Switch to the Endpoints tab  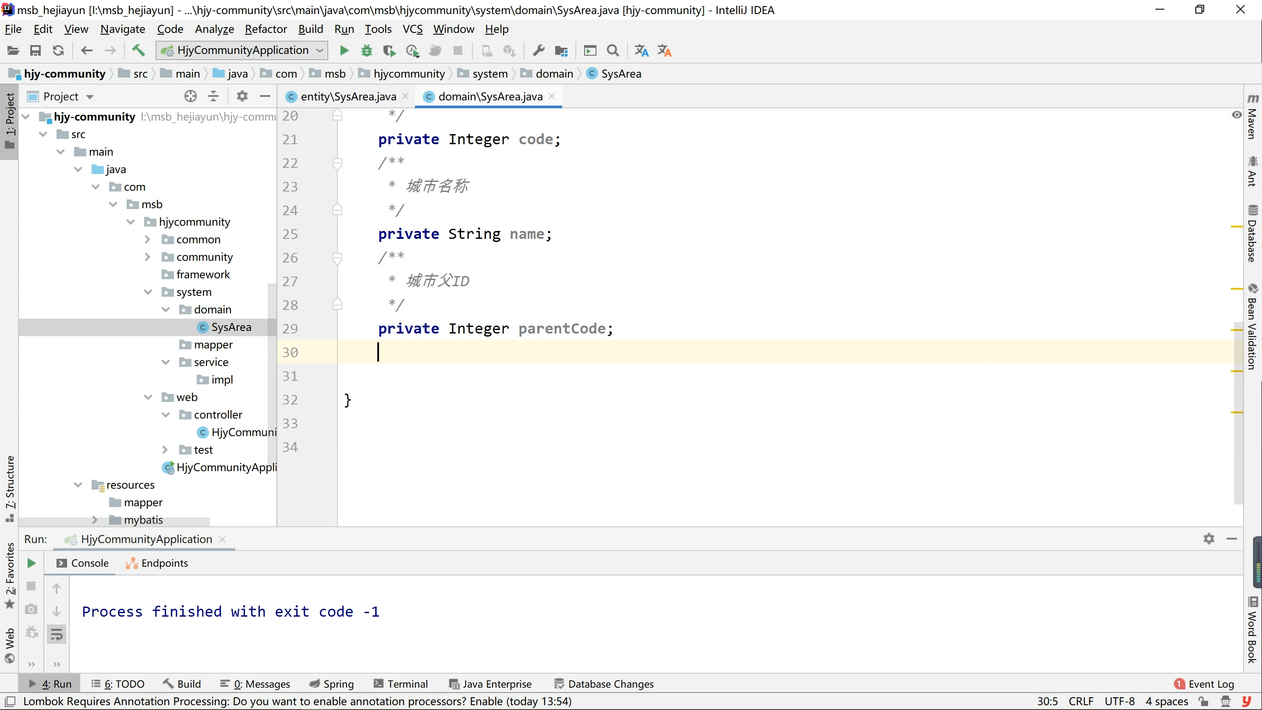[x=157, y=563]
